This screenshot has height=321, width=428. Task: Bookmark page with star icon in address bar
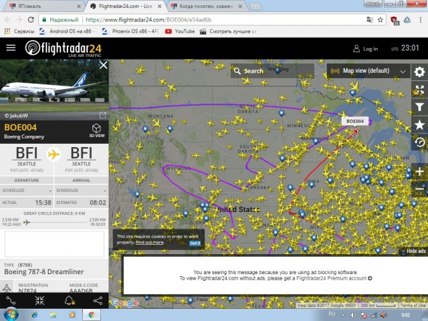(381, 19)
